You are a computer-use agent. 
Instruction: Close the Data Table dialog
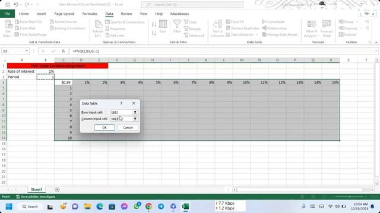click(x=134, y=103)
